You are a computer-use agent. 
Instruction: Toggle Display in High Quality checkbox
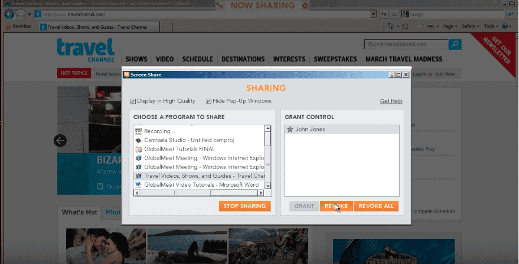click(133, 102)
